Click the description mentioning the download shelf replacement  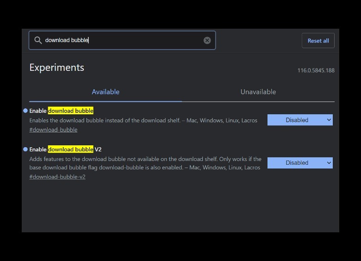143,120
